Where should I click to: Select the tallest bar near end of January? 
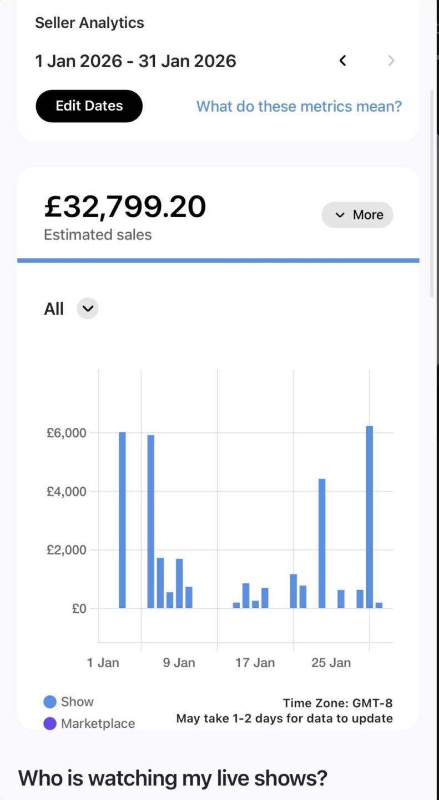click(370, 517)
